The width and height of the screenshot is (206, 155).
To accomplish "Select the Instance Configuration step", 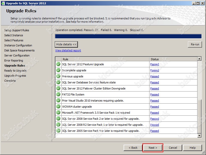I will (18, 45).
